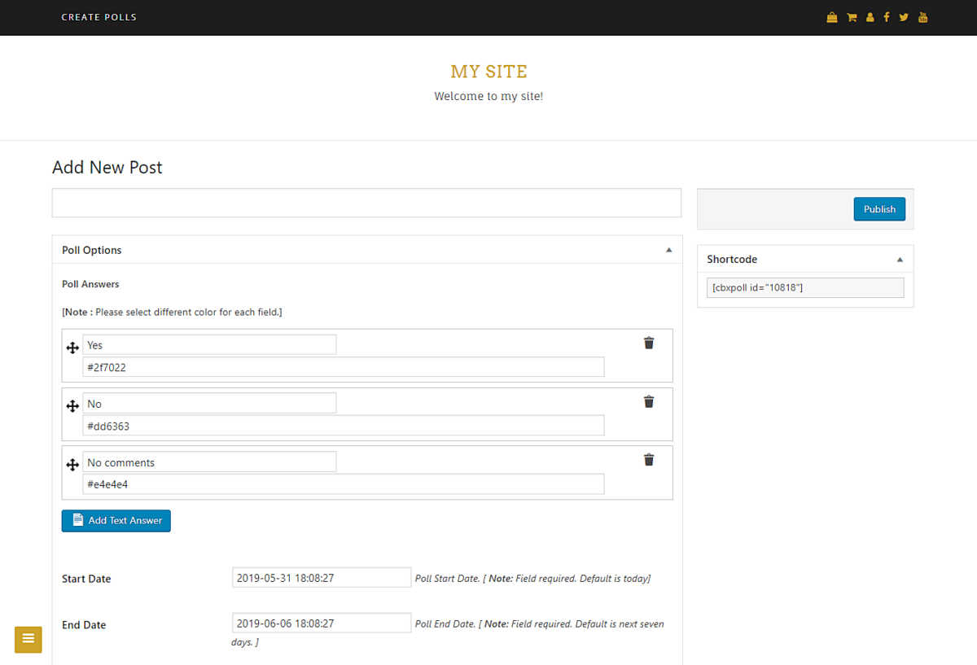Collapse the Poll Options panel

coord(669,250)
